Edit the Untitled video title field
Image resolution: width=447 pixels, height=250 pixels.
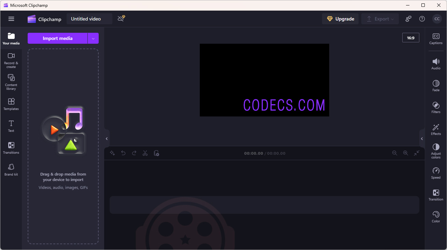[x=89, y=19]
